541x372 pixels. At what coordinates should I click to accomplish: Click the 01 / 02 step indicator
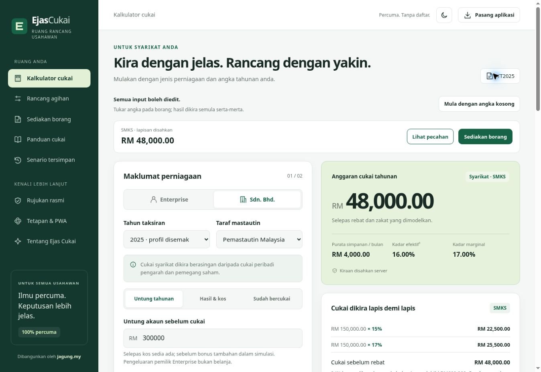(295, 176)
